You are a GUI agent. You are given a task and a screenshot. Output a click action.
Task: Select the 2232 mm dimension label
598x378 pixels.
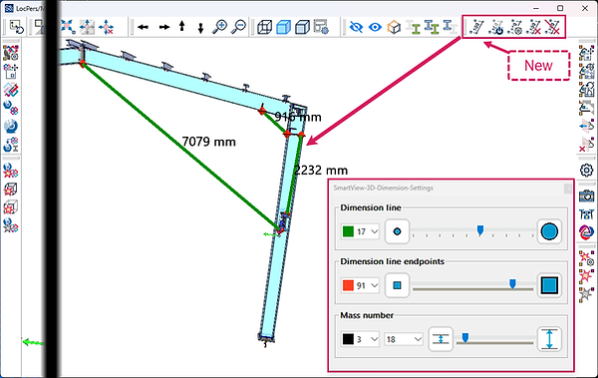pyautogui.click(x=321, y=170)
